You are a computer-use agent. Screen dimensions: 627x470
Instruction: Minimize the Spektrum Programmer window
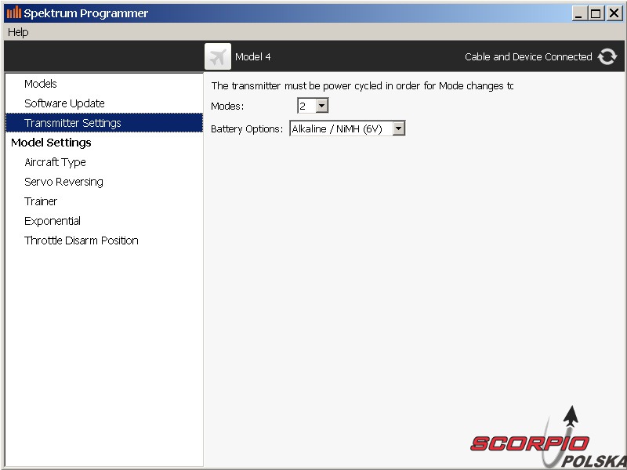point(578,13)
